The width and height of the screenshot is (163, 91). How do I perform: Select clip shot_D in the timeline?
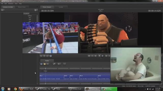[x=89, y=77]
